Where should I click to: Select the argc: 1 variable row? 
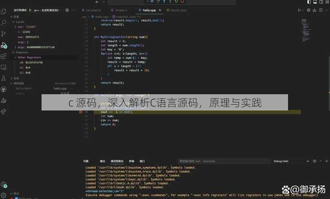[44, 42]
